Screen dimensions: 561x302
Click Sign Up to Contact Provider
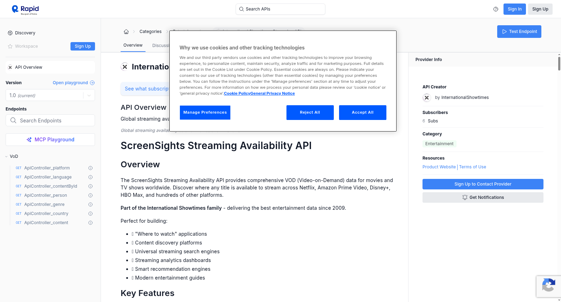point(483,184)
